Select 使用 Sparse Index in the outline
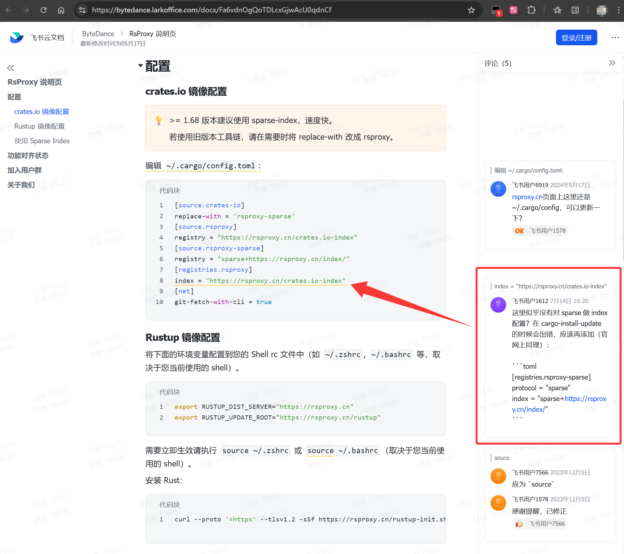Viewport: 624px width, 554px height. click(x=42, y=141)
